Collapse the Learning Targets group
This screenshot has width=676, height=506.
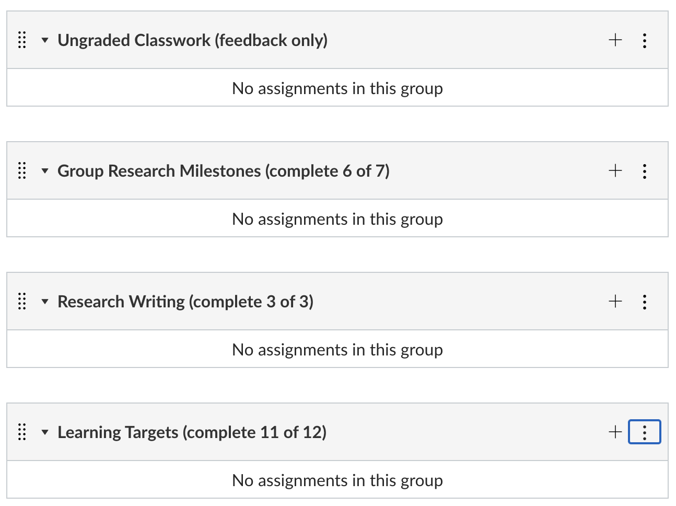click(x=45, y=432)
